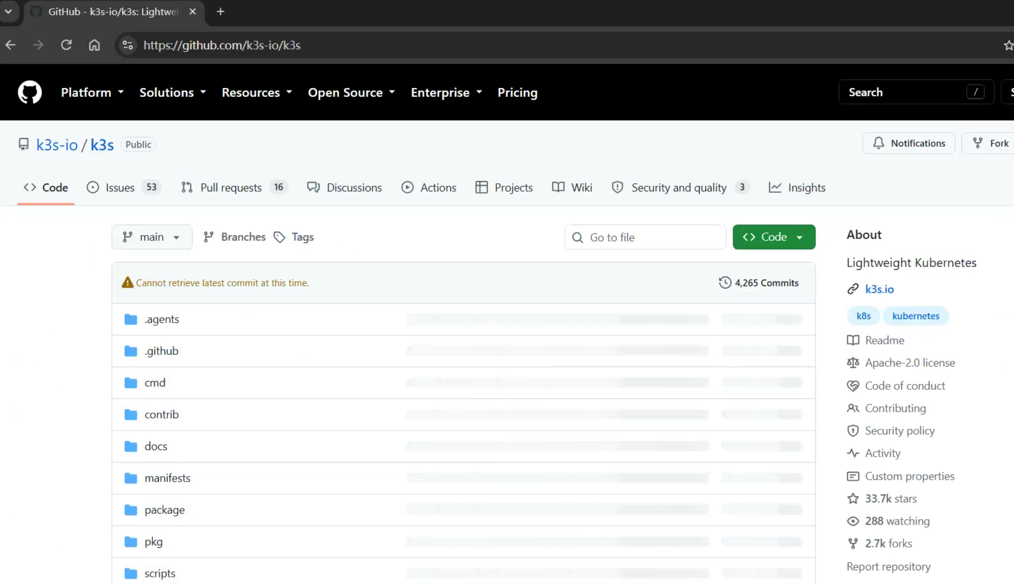Click the scale icon beside Apache-2.0 license
Screen dimensions: 1014x584
(x=853, y=363)
